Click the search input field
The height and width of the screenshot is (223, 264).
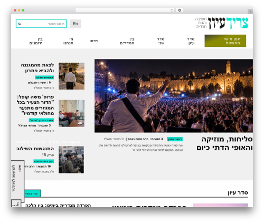coord(41,24)
